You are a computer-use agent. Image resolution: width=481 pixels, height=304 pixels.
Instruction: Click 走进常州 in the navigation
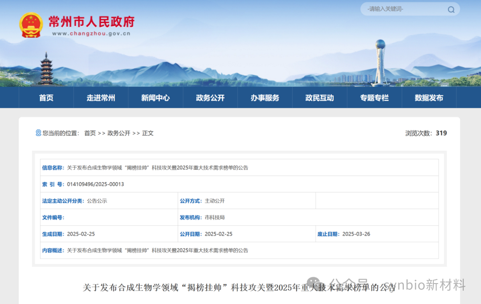pos(101,98)
